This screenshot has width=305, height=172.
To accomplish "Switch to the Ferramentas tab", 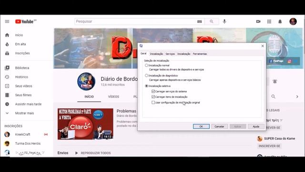I will 200,54.
